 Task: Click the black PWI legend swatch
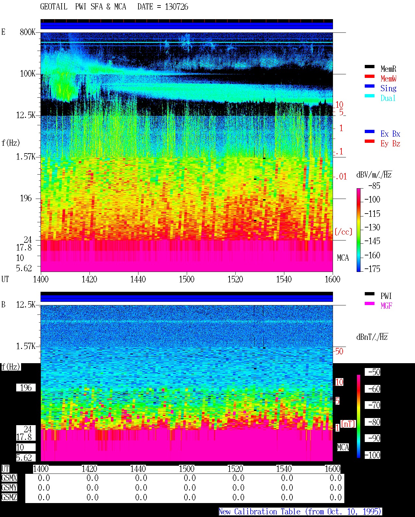tap(370, 294)
